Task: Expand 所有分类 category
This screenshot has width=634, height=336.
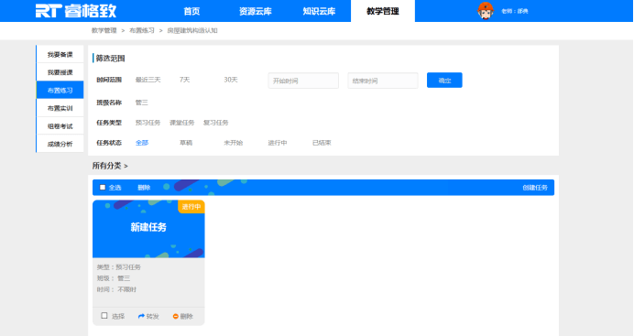Action: pos(110,166)
